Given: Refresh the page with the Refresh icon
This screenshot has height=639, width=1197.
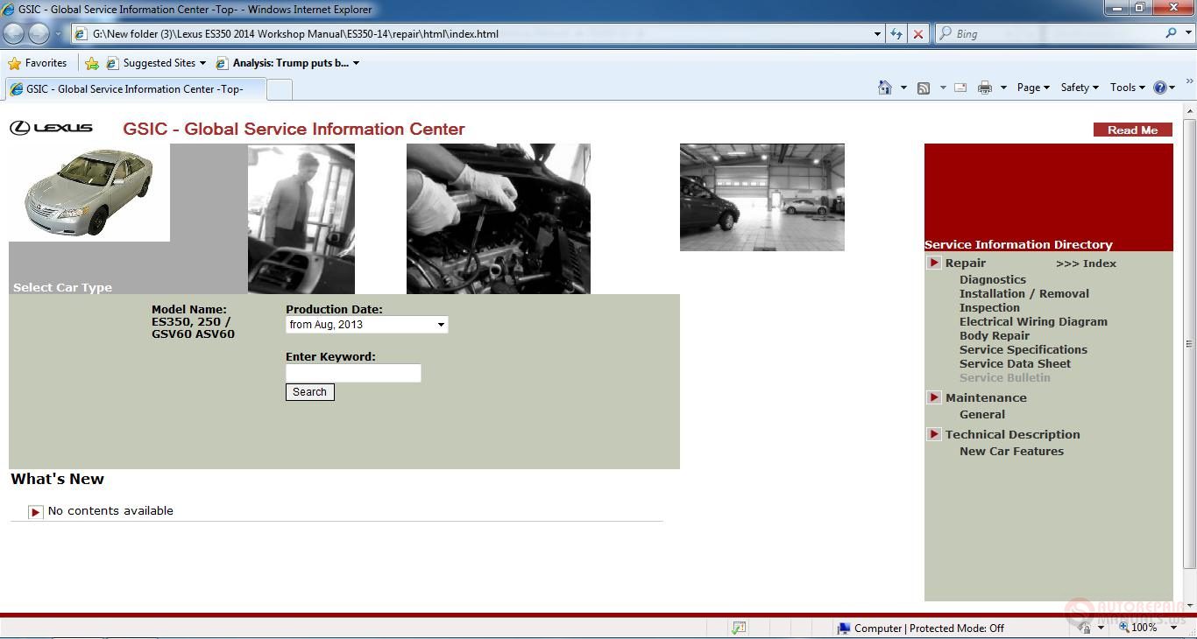Looking at the screenshot, I should click(896, 34).
